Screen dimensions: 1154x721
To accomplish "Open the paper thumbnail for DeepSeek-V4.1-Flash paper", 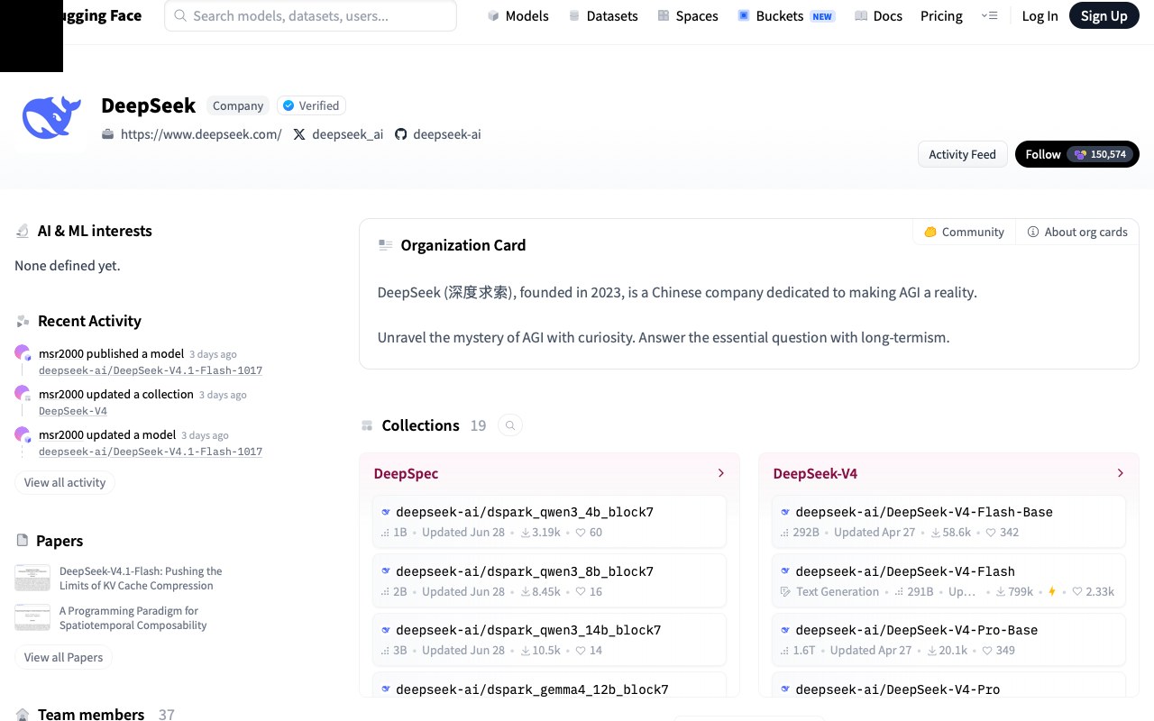I will coord(32,578).
